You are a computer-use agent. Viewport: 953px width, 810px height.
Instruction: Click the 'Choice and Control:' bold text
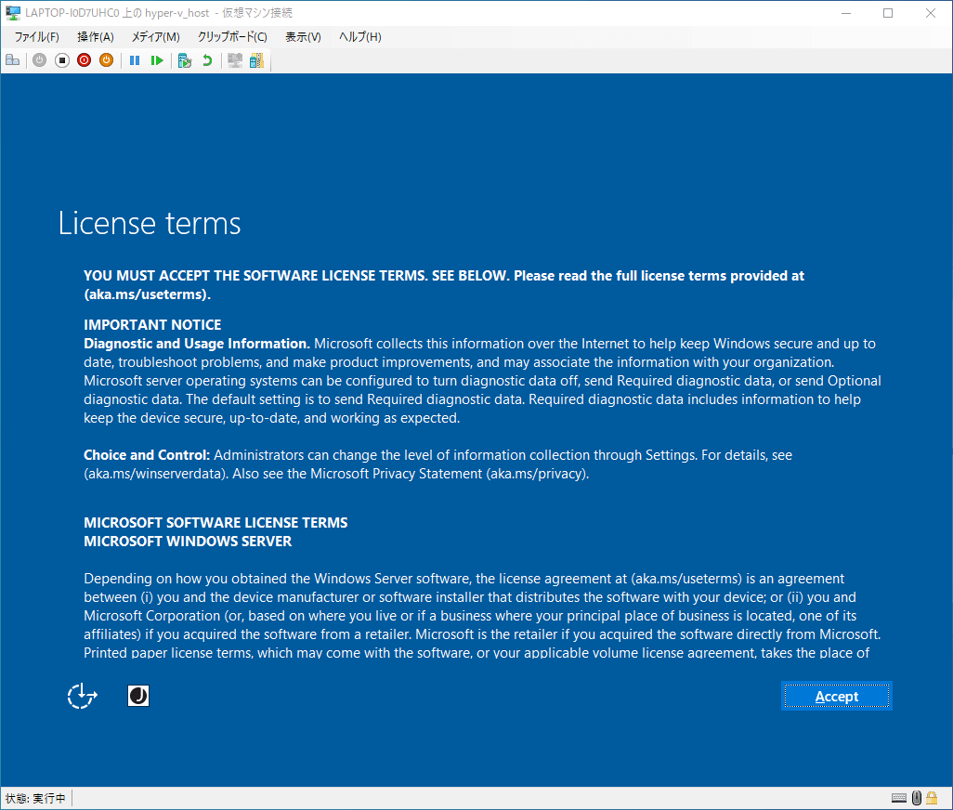click(147, 454)
